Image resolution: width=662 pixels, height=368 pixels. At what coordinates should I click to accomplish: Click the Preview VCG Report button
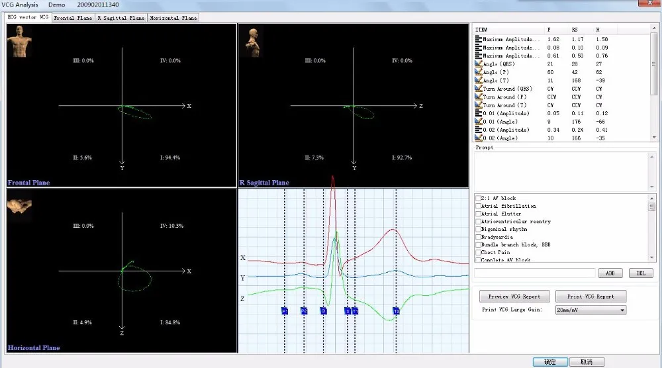514,297
